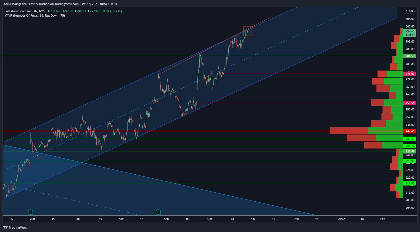Click the 259.56 price level label
The width and height of the screenshot is (420, 232).
(410, 103)
